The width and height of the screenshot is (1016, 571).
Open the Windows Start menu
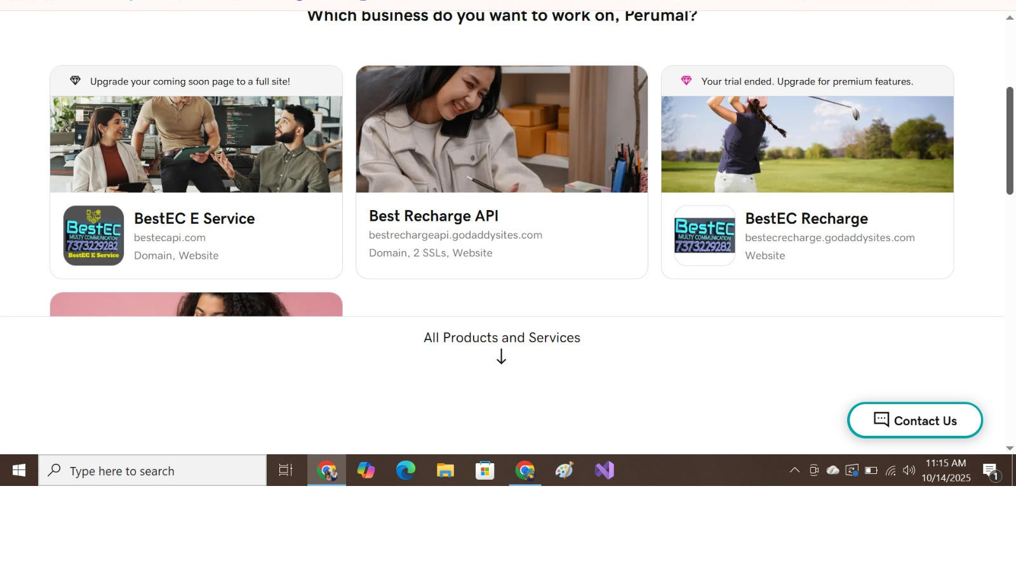coord(19,471)
